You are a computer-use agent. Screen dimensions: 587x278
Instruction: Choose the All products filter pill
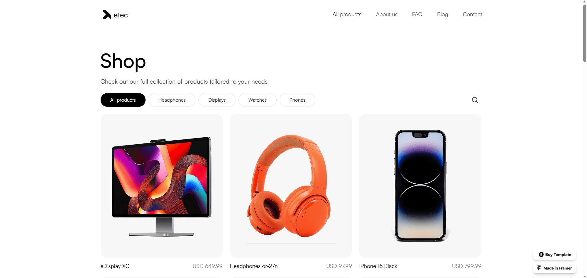[x=123, y=100]
